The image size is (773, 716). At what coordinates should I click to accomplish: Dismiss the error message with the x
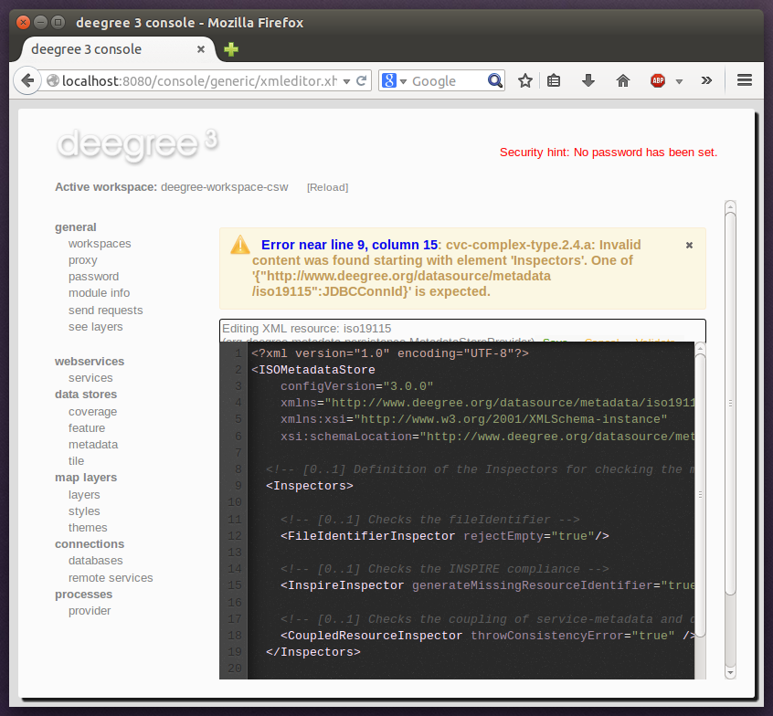[x=689, y=245]
